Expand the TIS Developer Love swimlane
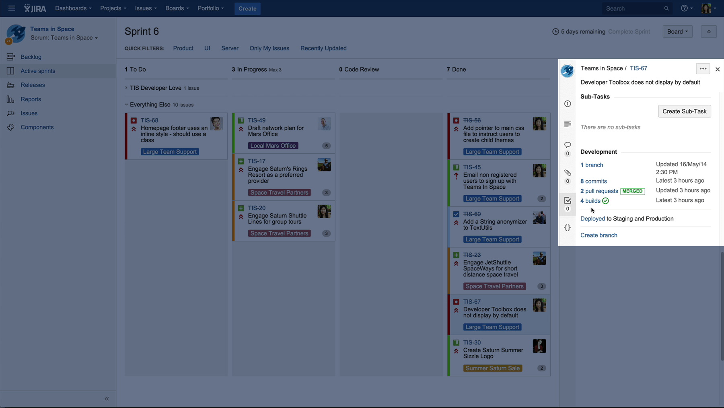Image resolution: width=724 pixels, height=408 pixels. click(x=126, y=88)
